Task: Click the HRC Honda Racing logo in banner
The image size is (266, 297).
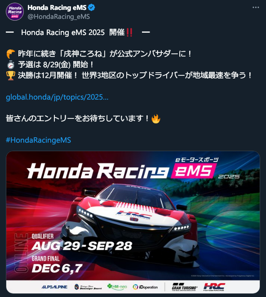Action: 214,287
